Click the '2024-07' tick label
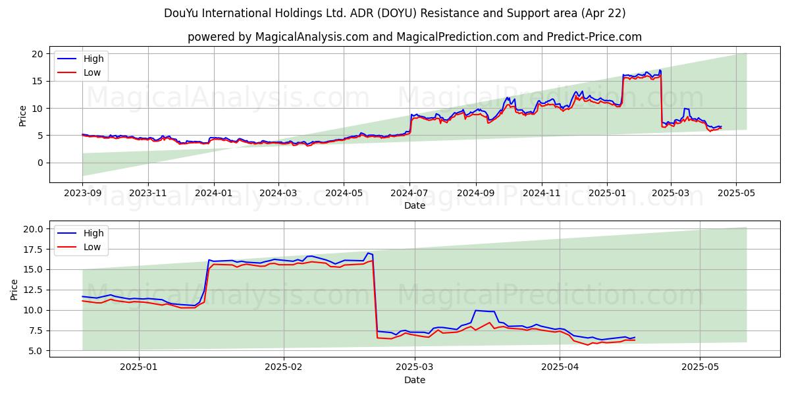Image resolution: width=790 pixels, height=395 pixels. pyautogui.click(x=409, y=194)
